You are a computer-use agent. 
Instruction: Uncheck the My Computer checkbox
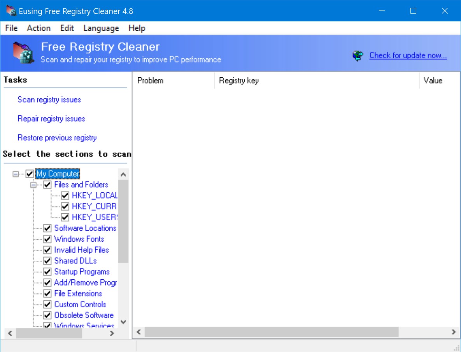click(x=30, y=174)
